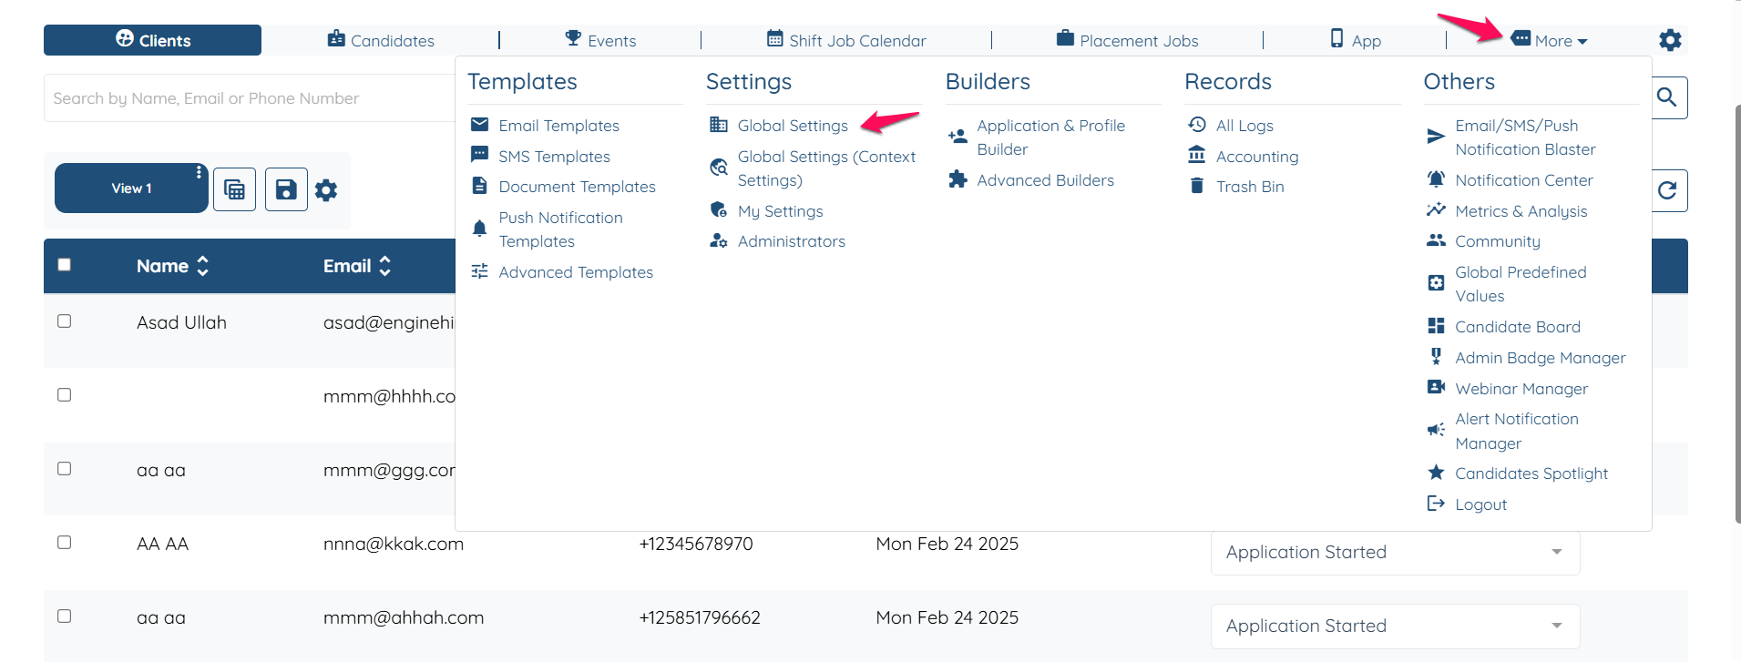Check the mmm@ahhah.com row checkbox

pyautogui.click(x=64, y=616)
